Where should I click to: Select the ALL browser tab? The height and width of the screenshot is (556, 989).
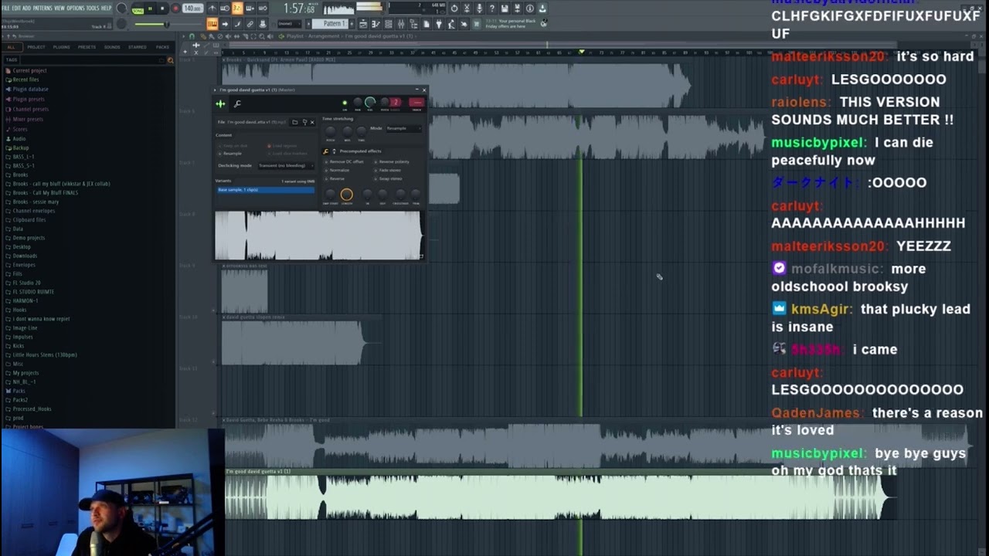coord(11,46)
